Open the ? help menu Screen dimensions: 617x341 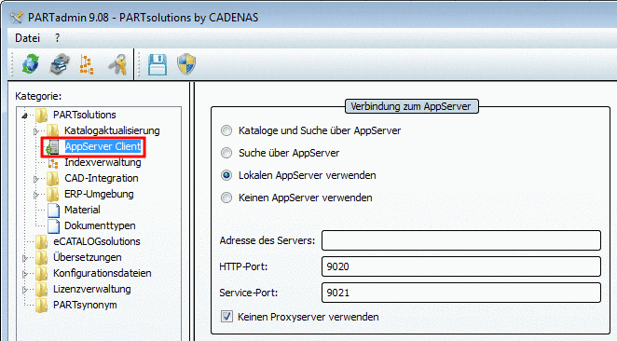[x=57, y=38]
